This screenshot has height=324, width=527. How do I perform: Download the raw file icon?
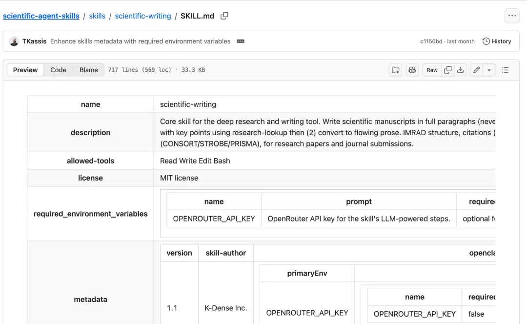[461, 70]
